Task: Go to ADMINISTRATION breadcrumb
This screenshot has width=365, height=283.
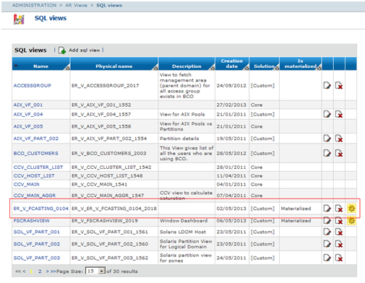Action: [35, 5]
